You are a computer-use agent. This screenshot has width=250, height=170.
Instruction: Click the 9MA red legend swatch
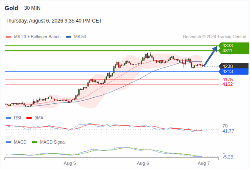pyautogui.click(x=29, y=118)
